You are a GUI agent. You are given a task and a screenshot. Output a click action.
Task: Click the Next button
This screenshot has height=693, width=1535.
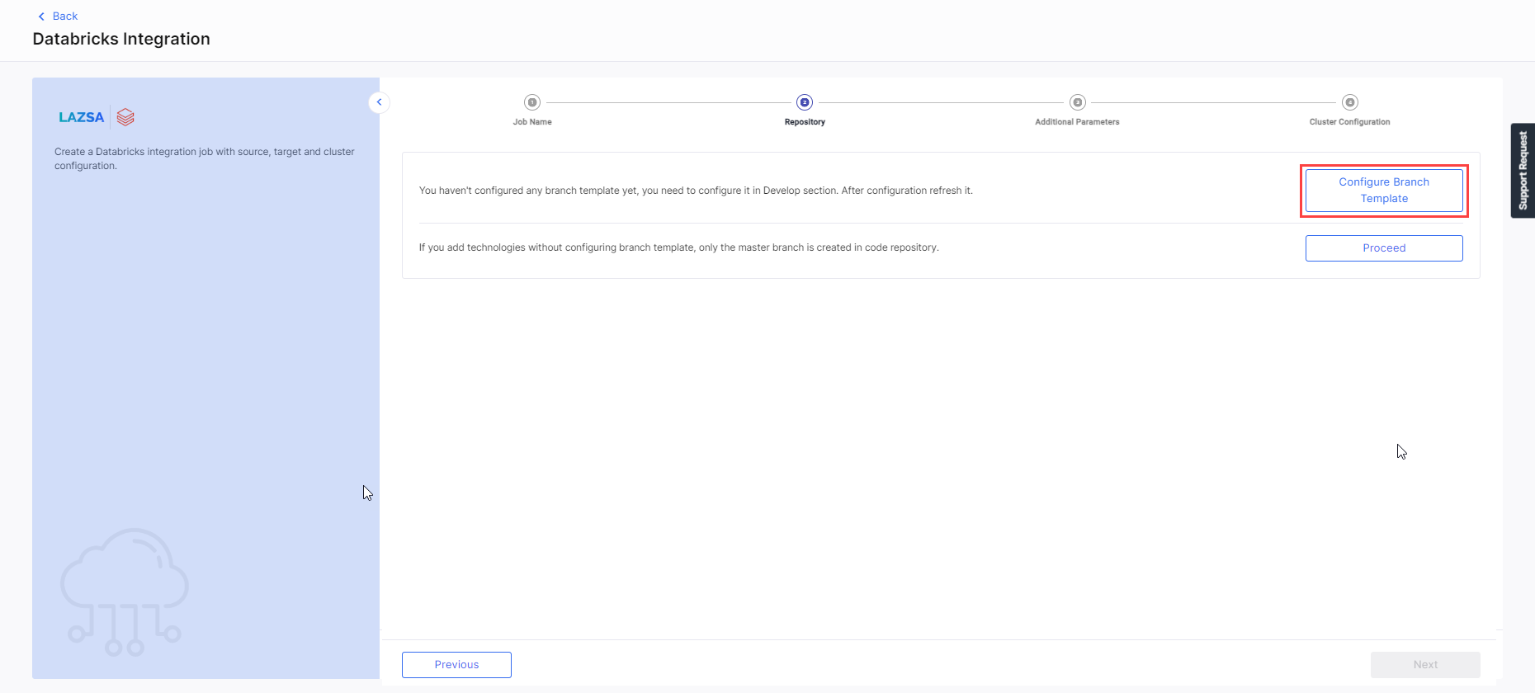coord(1425,665)
